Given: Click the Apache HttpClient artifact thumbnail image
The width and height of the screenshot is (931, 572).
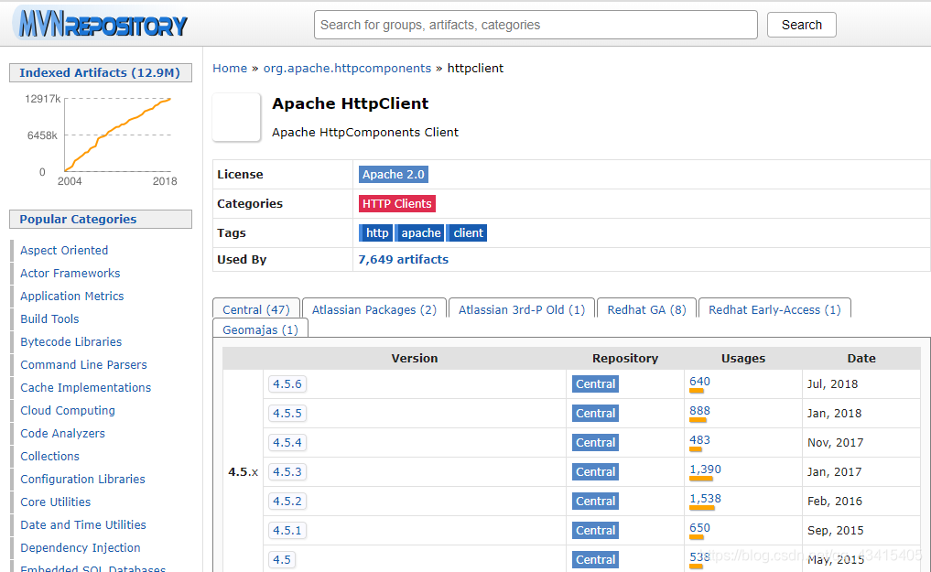Looking at the screenshot, I should click(x=236, y=117).
